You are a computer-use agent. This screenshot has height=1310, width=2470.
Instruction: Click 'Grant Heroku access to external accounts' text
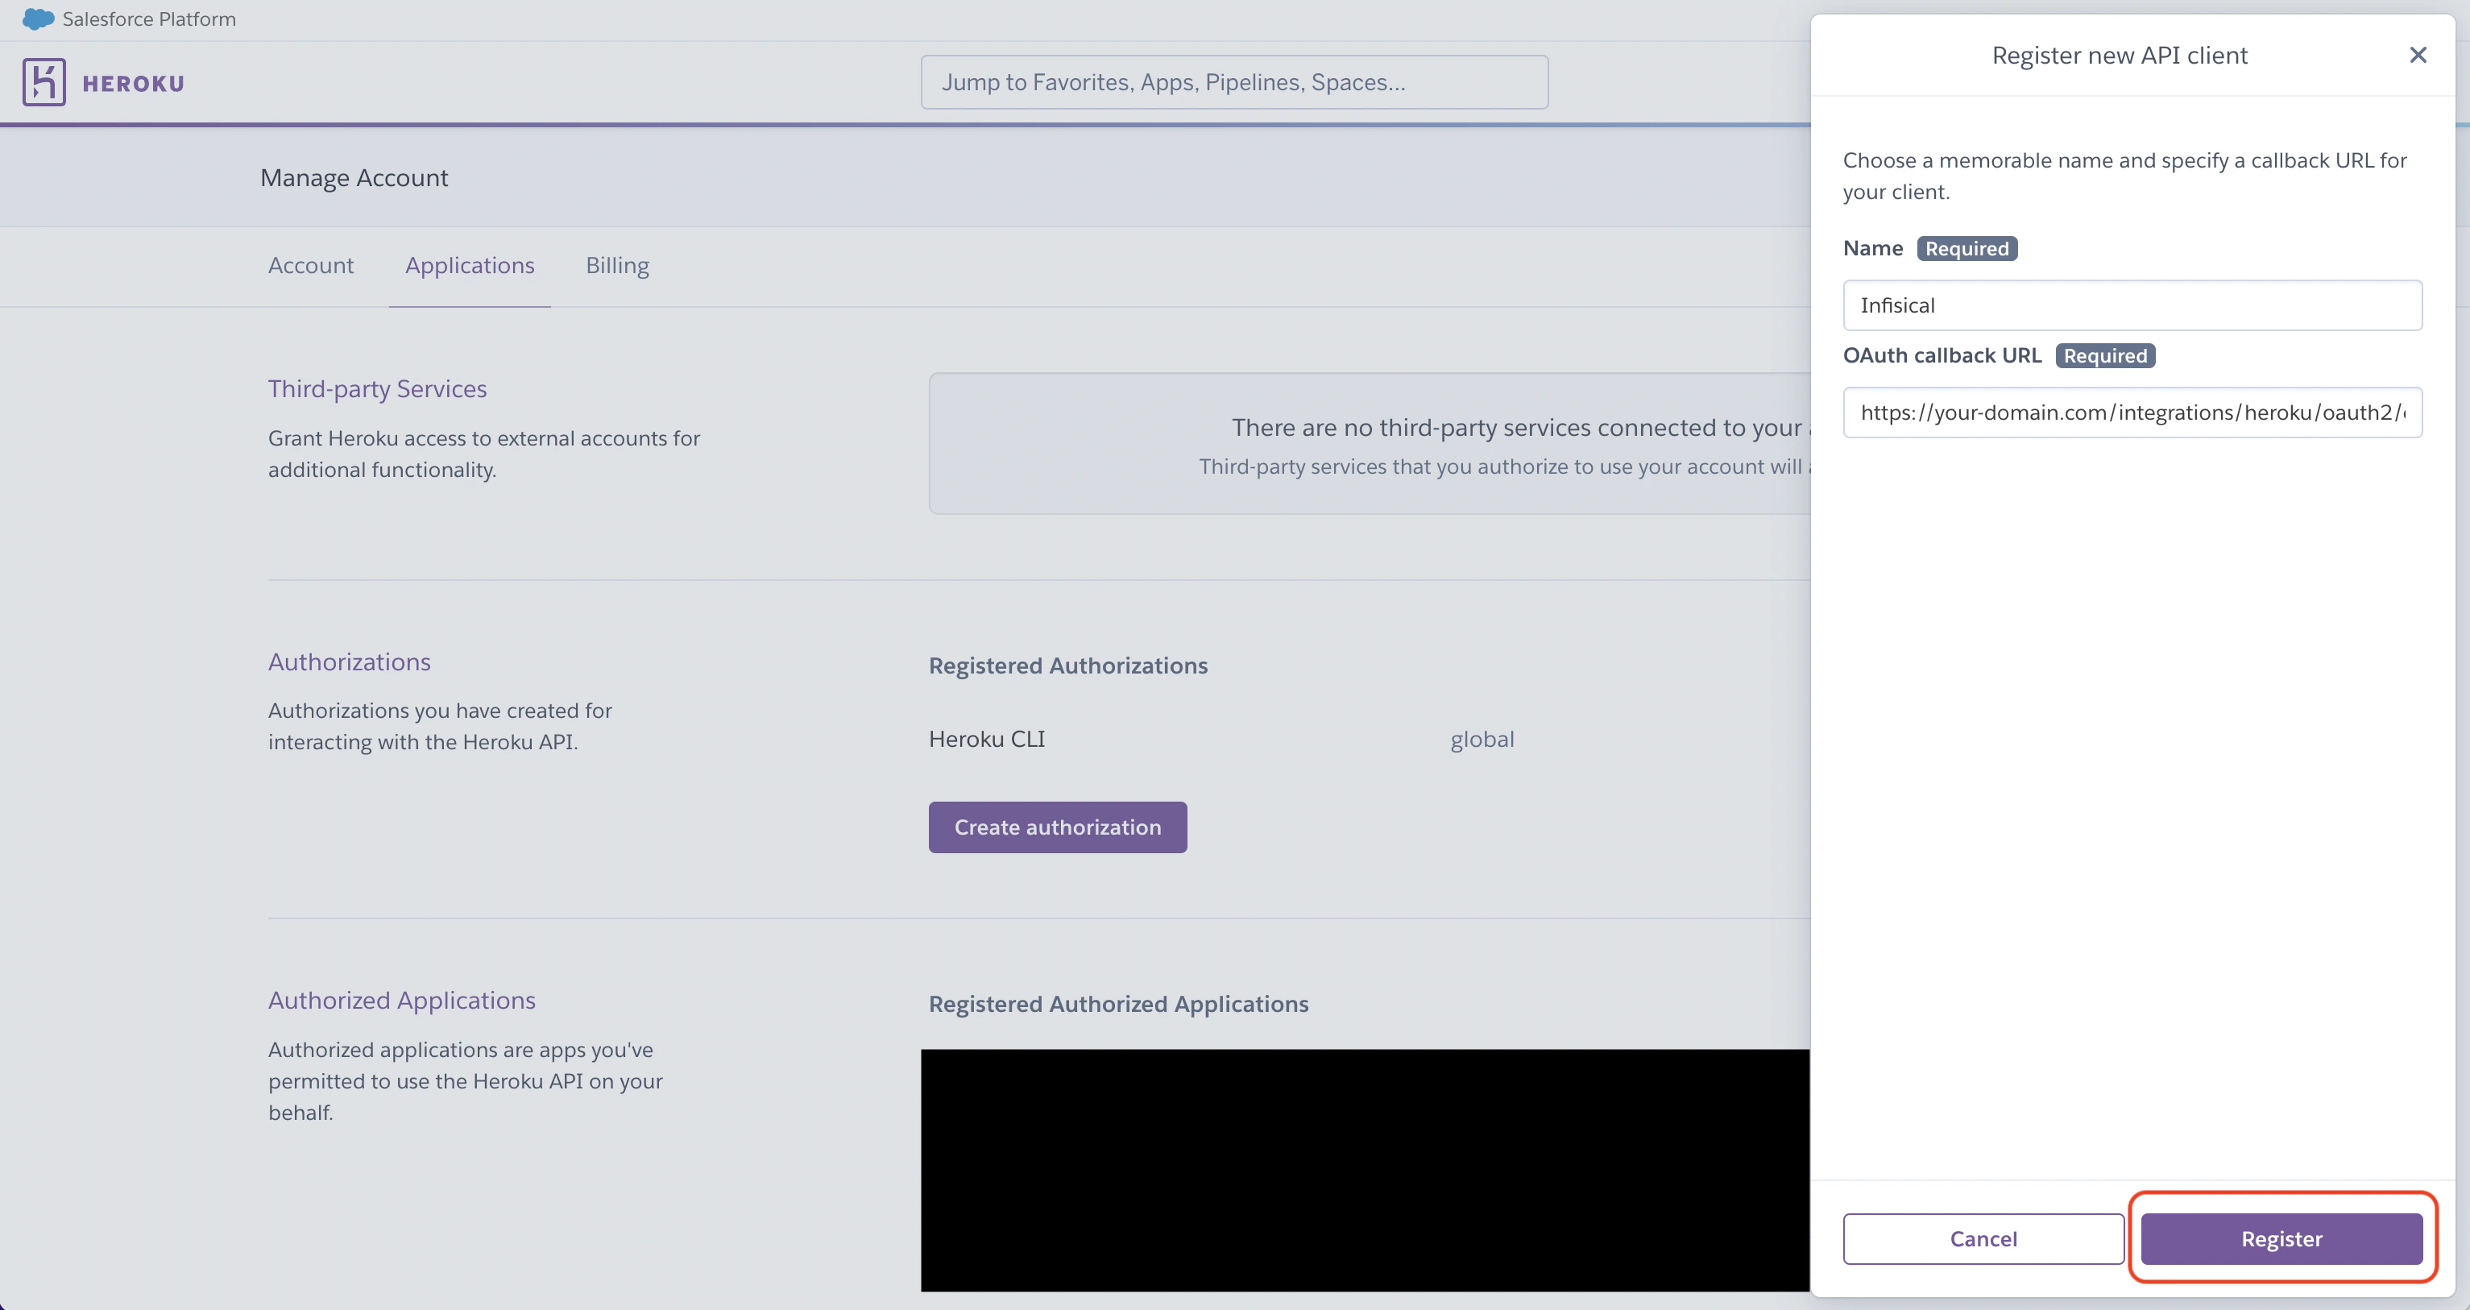(484, 454)
